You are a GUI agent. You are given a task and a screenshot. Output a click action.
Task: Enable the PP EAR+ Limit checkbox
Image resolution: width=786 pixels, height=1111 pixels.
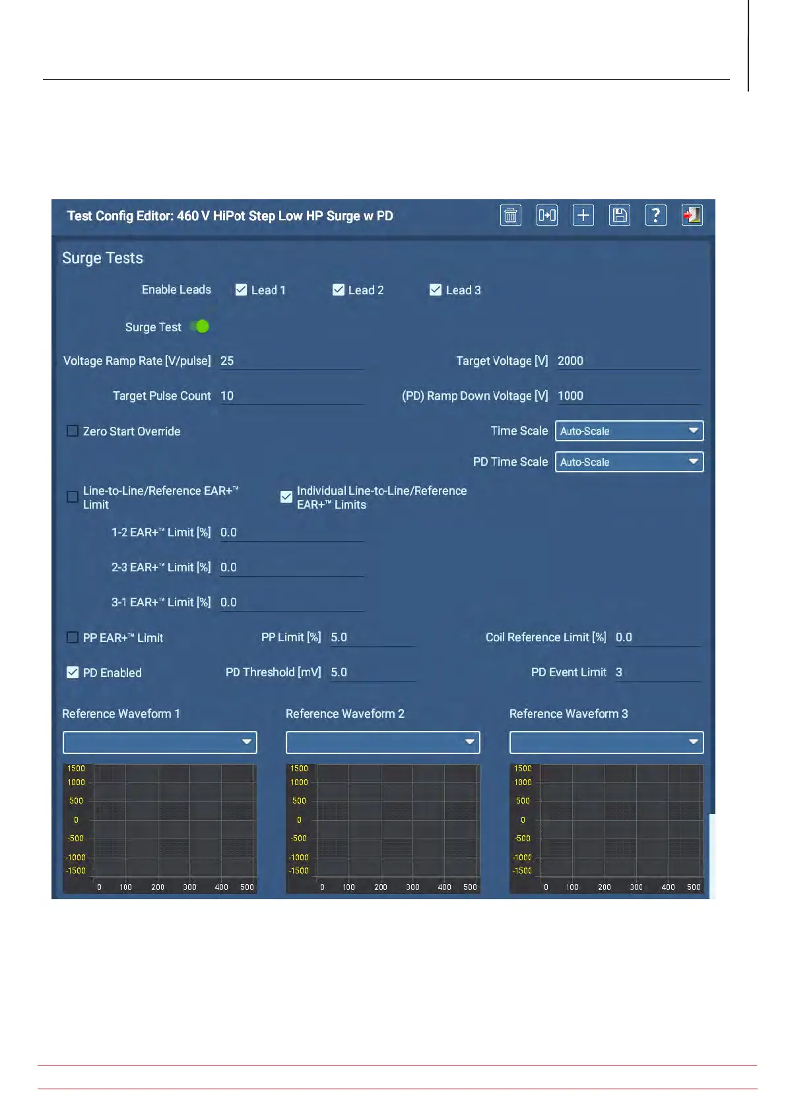[x=73, y=637]
